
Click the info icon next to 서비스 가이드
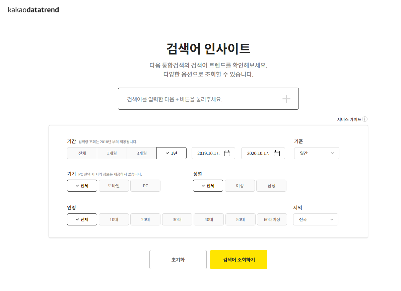365,119
